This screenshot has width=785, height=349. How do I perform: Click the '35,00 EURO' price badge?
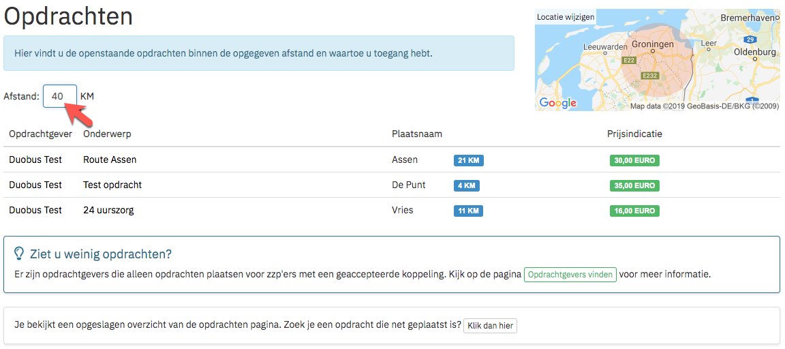click(634, 185)
